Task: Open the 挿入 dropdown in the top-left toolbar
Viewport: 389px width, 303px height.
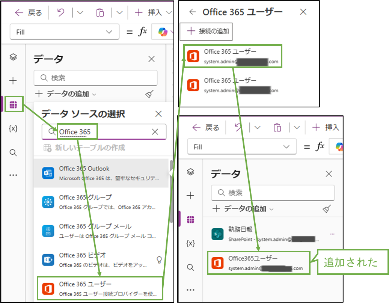Action: point(169,12)
